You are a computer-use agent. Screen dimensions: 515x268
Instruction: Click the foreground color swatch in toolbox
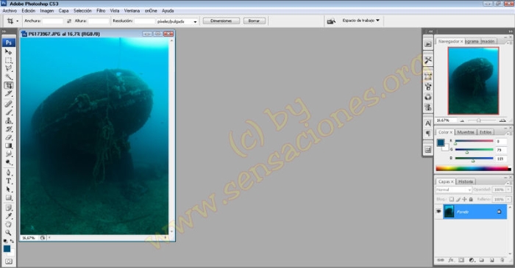[7, 249]
